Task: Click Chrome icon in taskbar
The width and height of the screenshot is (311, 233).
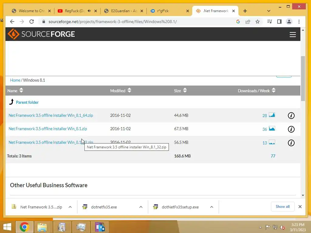Action: click(x=24, y=227)
